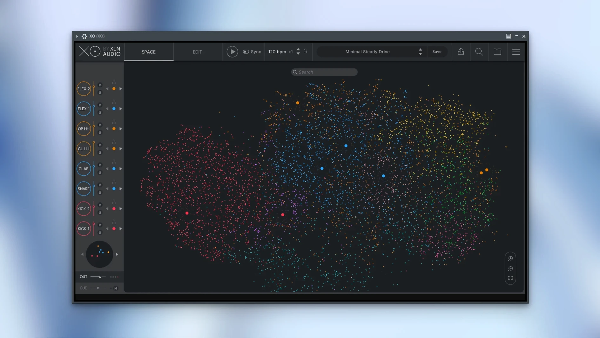Open the export icon in top toolbar
Screen dimensions: 600x338
click(461, 51)
